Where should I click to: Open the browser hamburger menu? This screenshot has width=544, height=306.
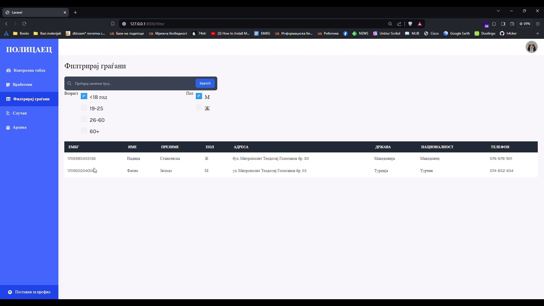coord(538,24)
